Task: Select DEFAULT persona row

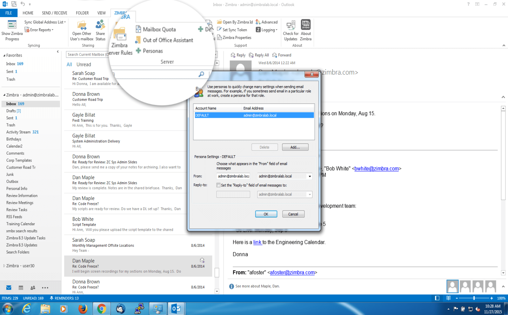Action: pyautogui.click(x=254, y=115)
